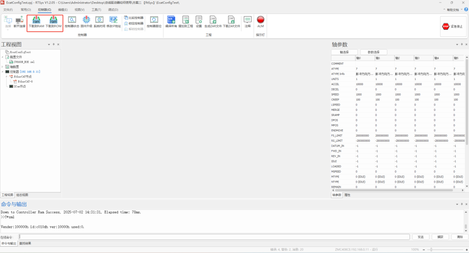Open 设置 settings in ribbon

[x=199, y=22]
